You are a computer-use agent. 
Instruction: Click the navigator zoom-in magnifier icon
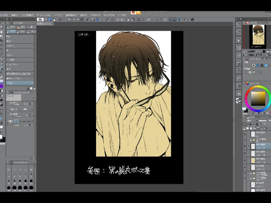(x=261, y=51)
